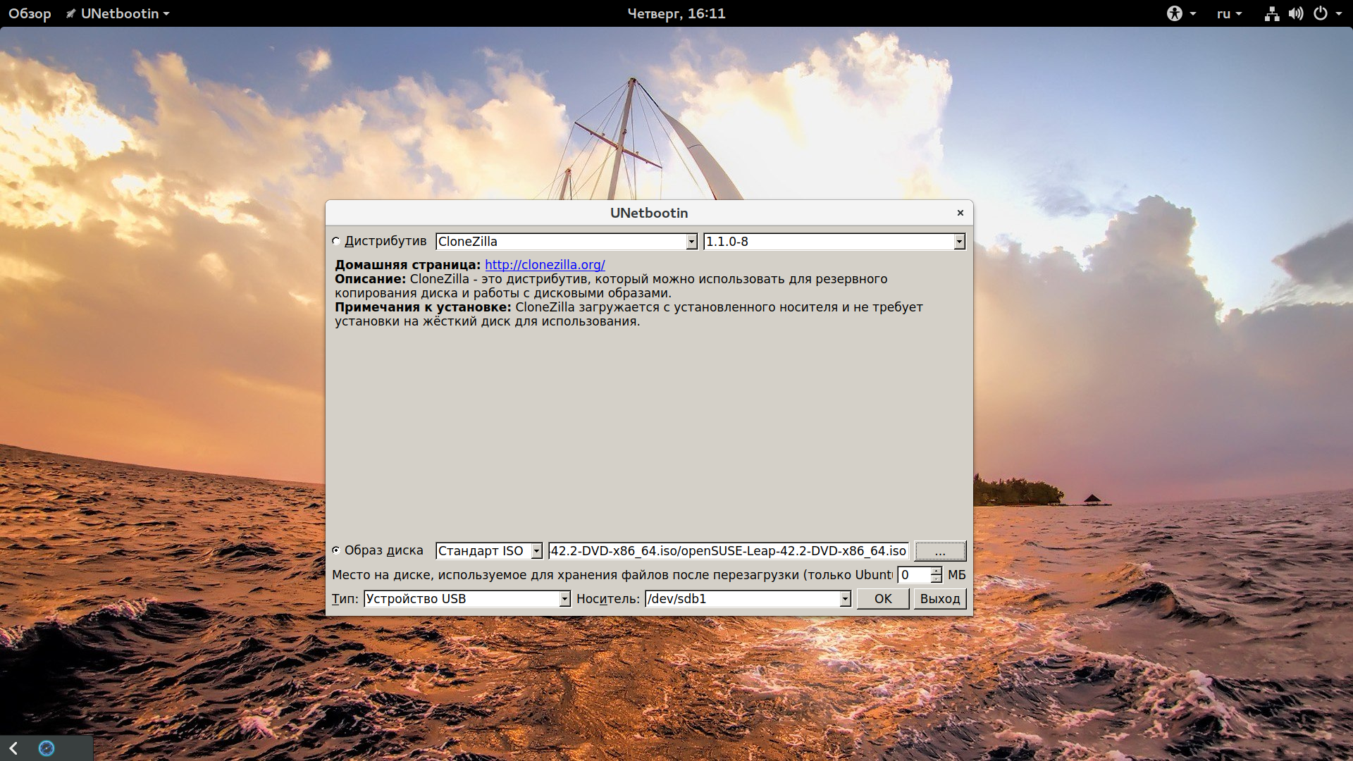This screenshot has width=1353, height=761.
Task: Open the clonezilla.org homepage link
Action: [545, 265]
